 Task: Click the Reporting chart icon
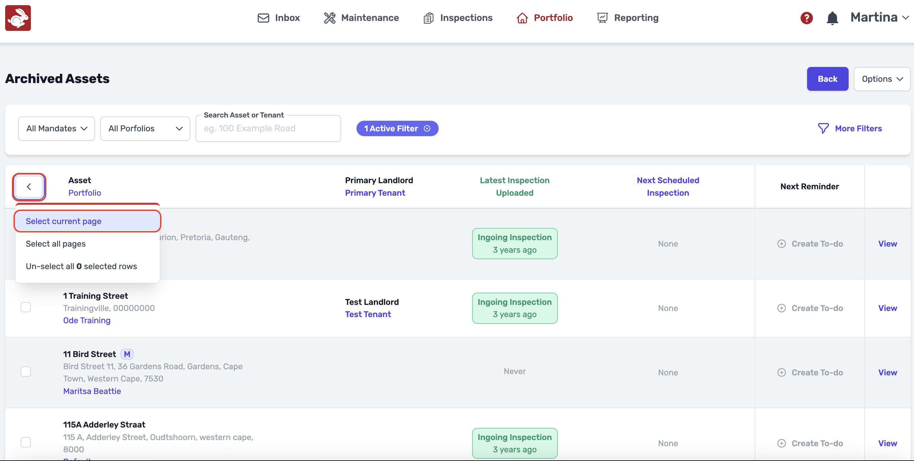pos(602,18)
